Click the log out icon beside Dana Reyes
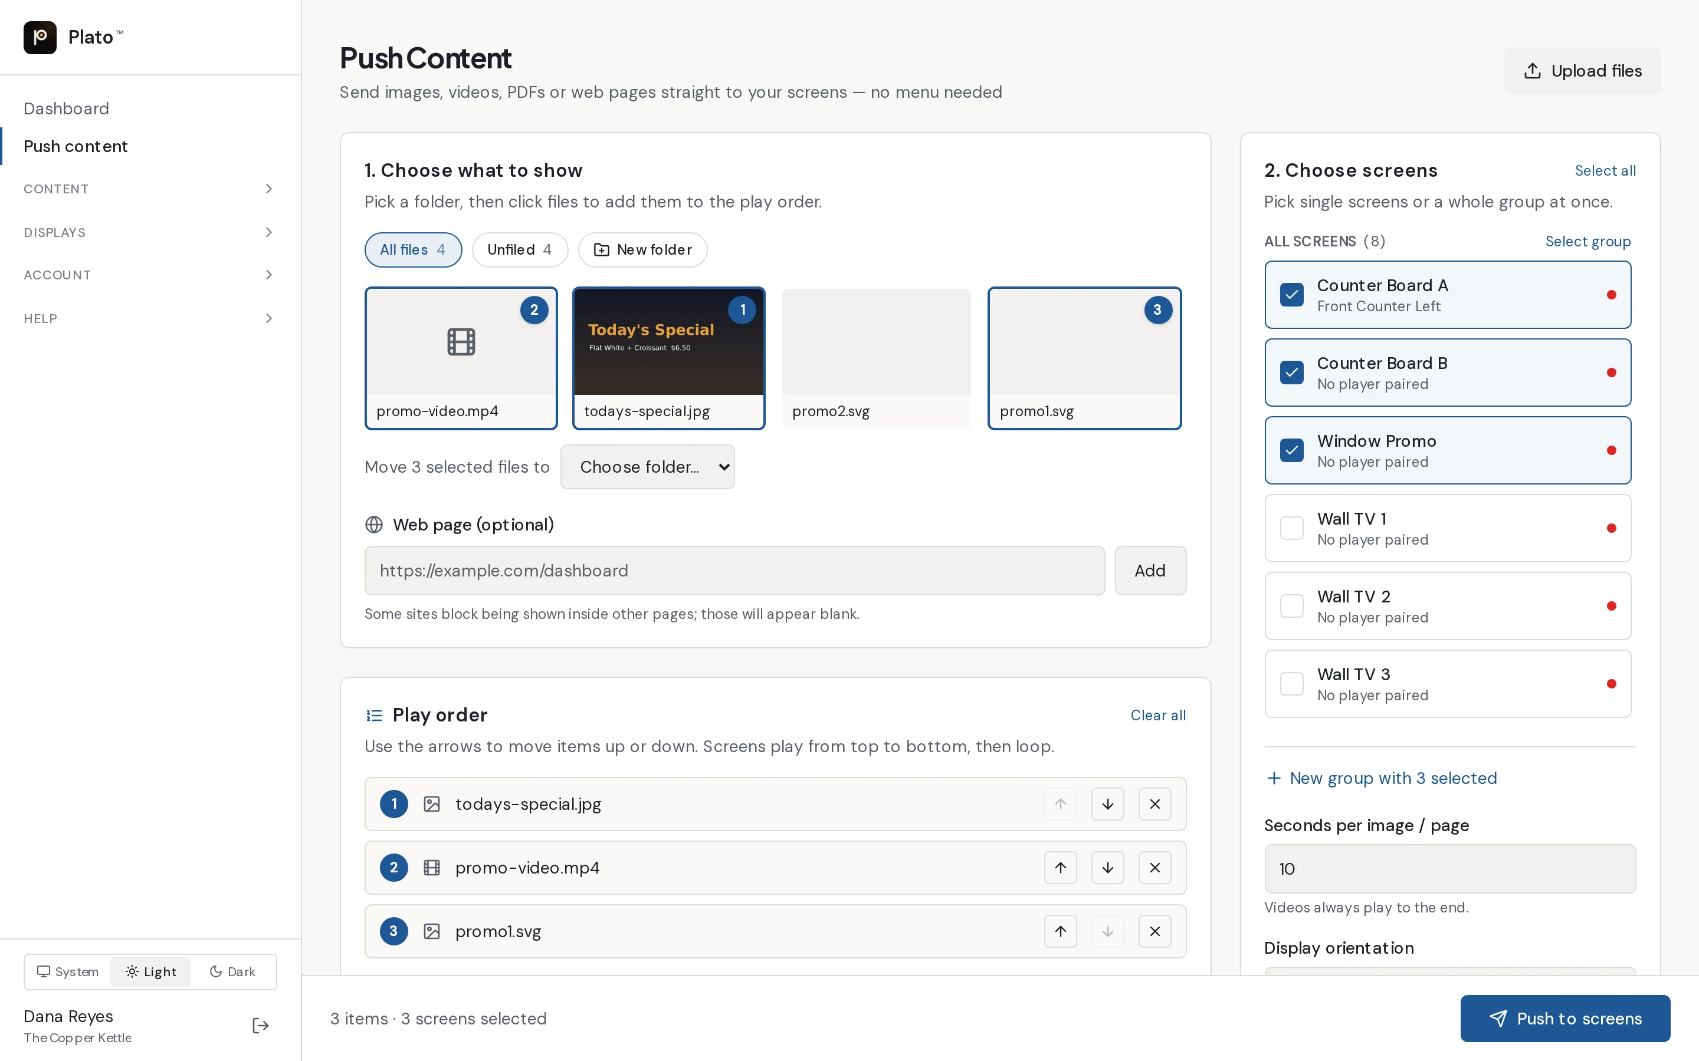This screenshot has width=1699, height=1061. click(261, 1026)
